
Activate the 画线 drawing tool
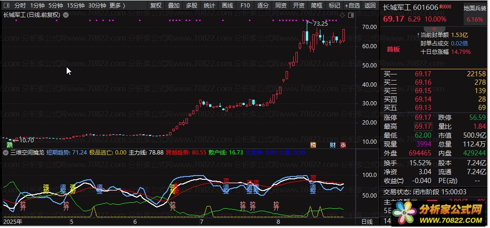point(227,5)
